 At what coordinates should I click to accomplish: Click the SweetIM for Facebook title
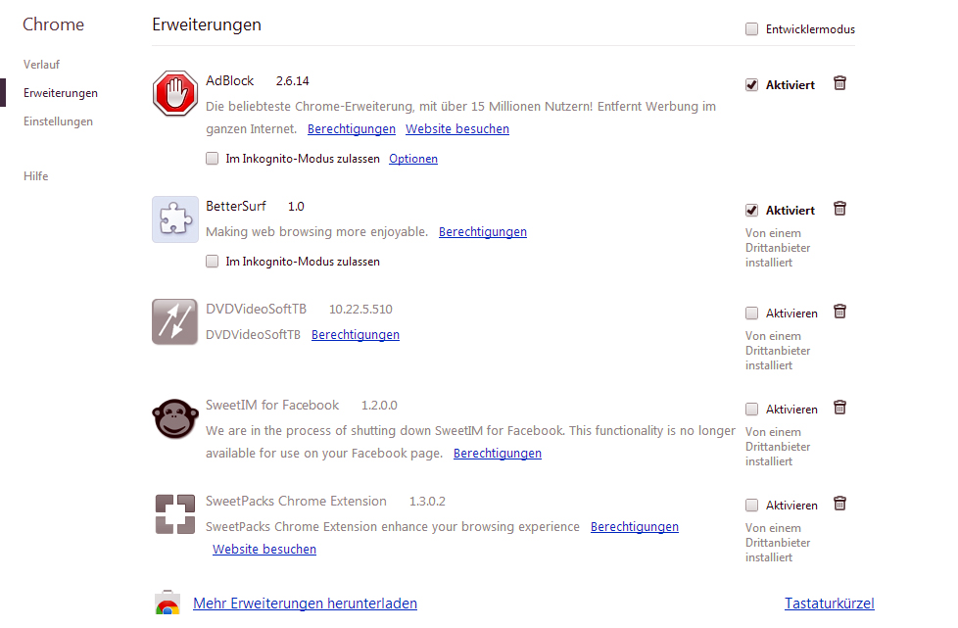click(x=272, y=405)
